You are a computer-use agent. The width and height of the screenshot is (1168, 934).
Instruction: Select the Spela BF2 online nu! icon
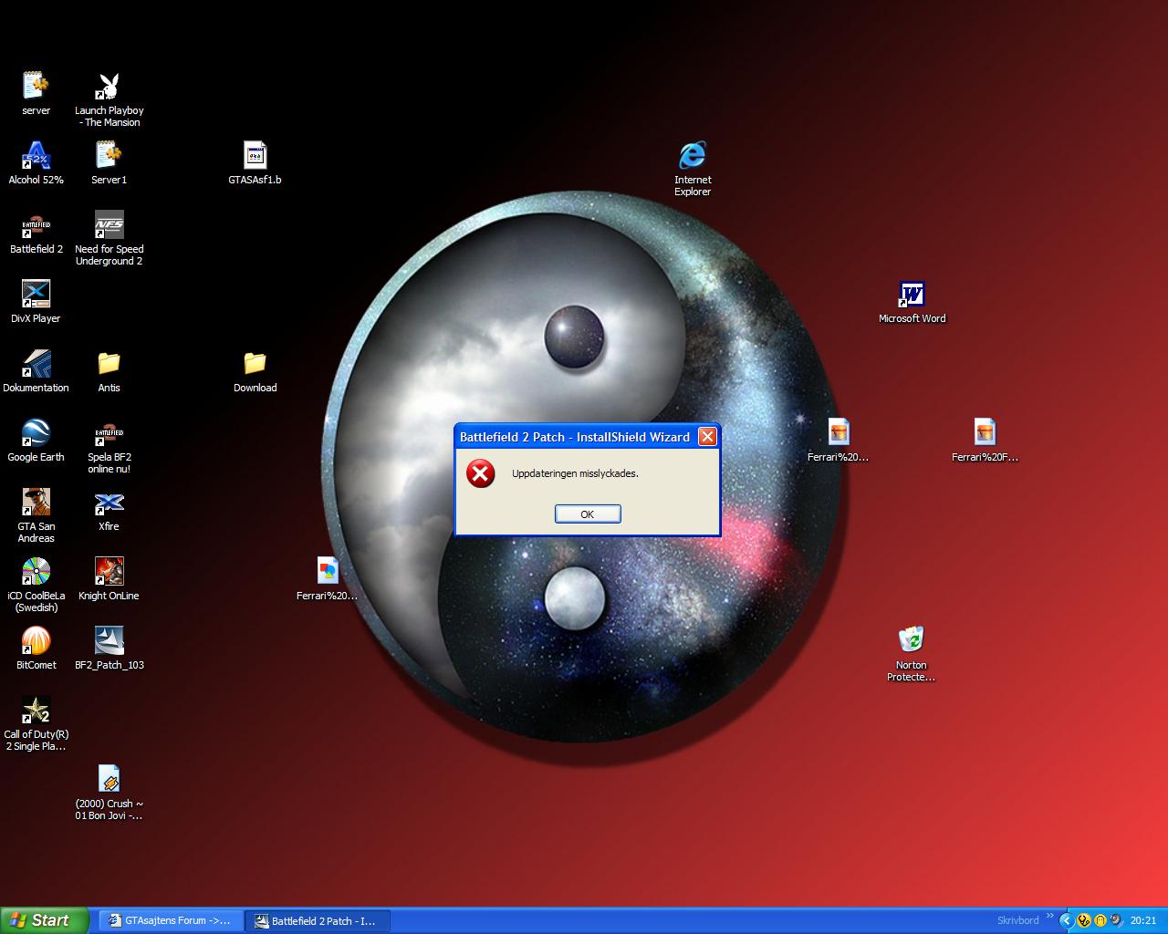coord(109,445)
